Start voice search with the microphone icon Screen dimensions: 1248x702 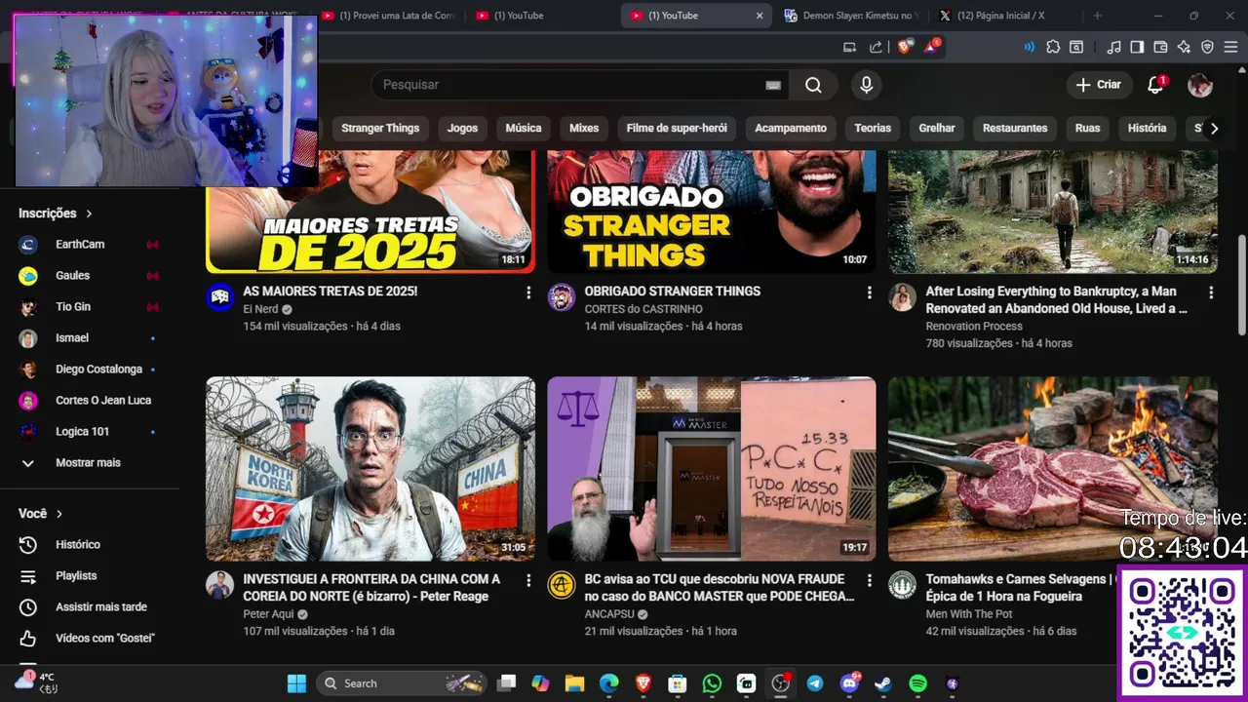[x=866, y=85]
